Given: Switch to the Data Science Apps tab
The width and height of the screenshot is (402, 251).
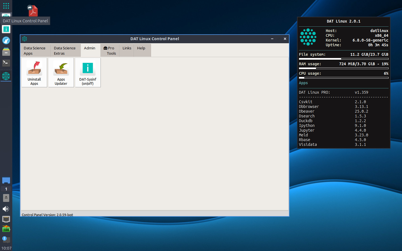Looking at the screenshot, I should pyautogui.click(x=35, y=50).
